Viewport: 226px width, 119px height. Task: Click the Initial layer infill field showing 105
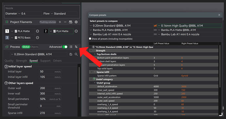(50, 77)
